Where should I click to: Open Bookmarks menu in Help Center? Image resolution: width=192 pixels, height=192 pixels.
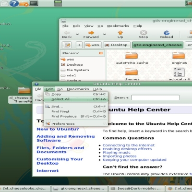pos(78,89)
